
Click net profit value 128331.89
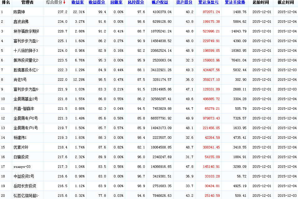point(211,89)
